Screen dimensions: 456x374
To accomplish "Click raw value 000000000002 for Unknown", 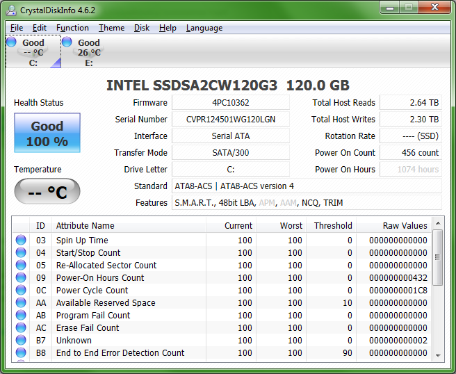I will (398, 340).
